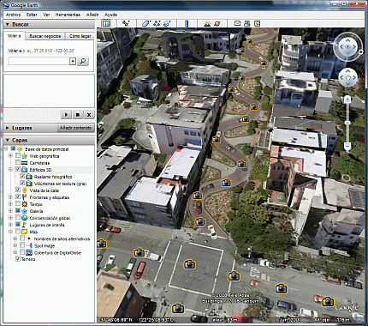
Task: Enable the Spot Image checkbox
Action: (22, 245)
